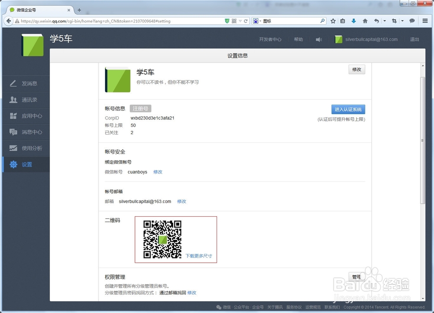Open 应用中心 in sidebar
The width and height of the screenshot is (434, 313).
pos(26,115)
